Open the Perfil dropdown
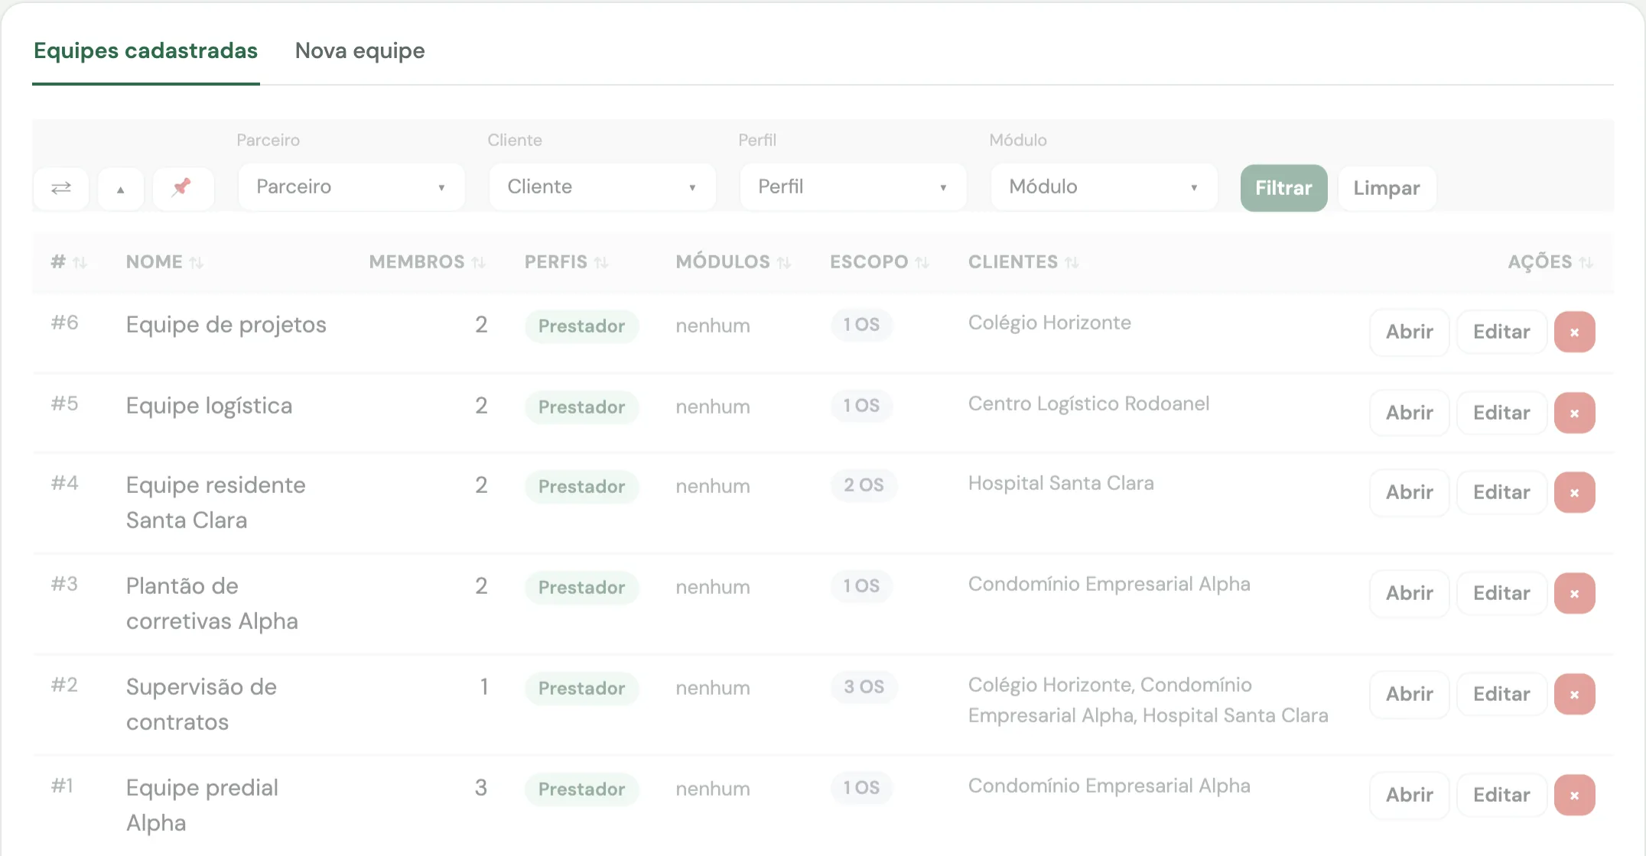This screenshot has height=856, width=1646. click(x=853, y=187)
